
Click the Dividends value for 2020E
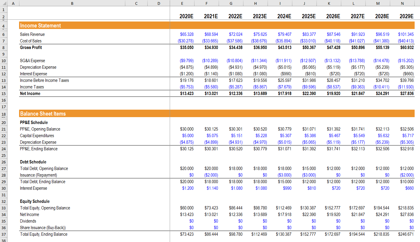pyautogui.click(x=191, y=221)
